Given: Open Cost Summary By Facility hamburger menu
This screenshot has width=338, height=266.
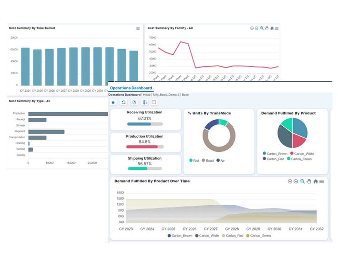Looking at the screenshot, I should (276, 28).
